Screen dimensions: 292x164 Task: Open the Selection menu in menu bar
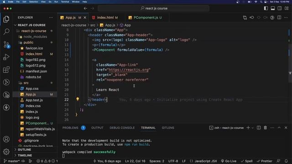33,2
